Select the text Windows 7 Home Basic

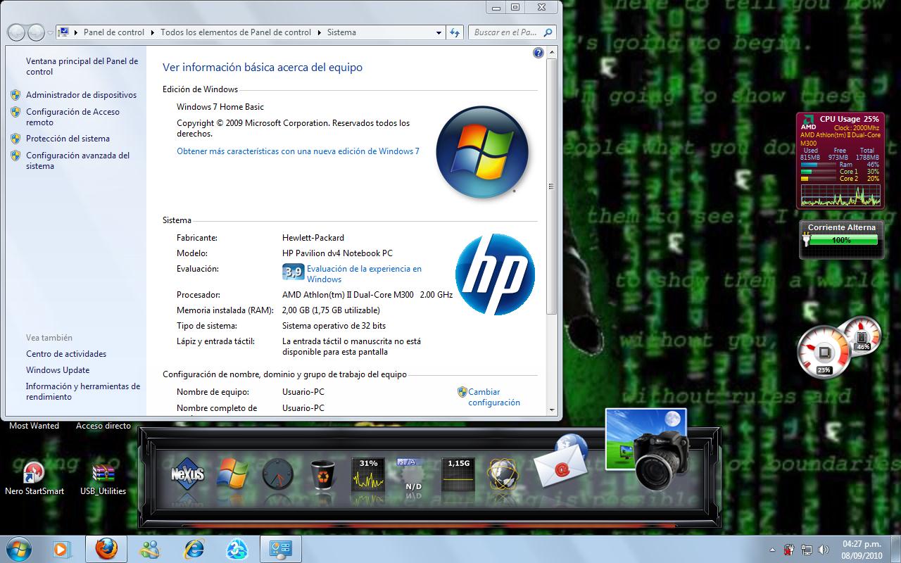[x=220, y=107]
